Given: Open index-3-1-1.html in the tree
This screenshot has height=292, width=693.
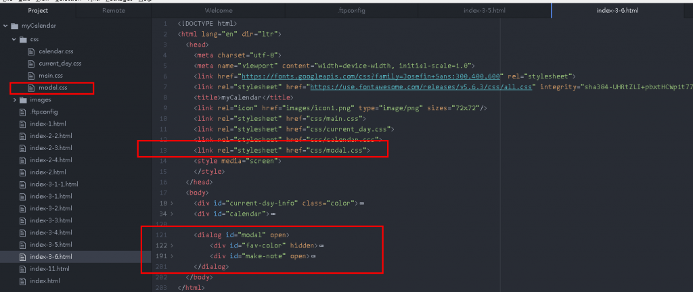Looking at the screenshot, I should pyautogui.click(x=54, y=185).
